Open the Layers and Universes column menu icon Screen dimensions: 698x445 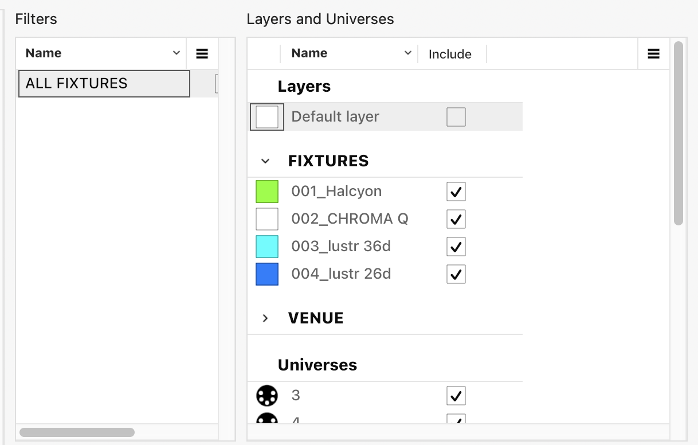tap(653, 54)
